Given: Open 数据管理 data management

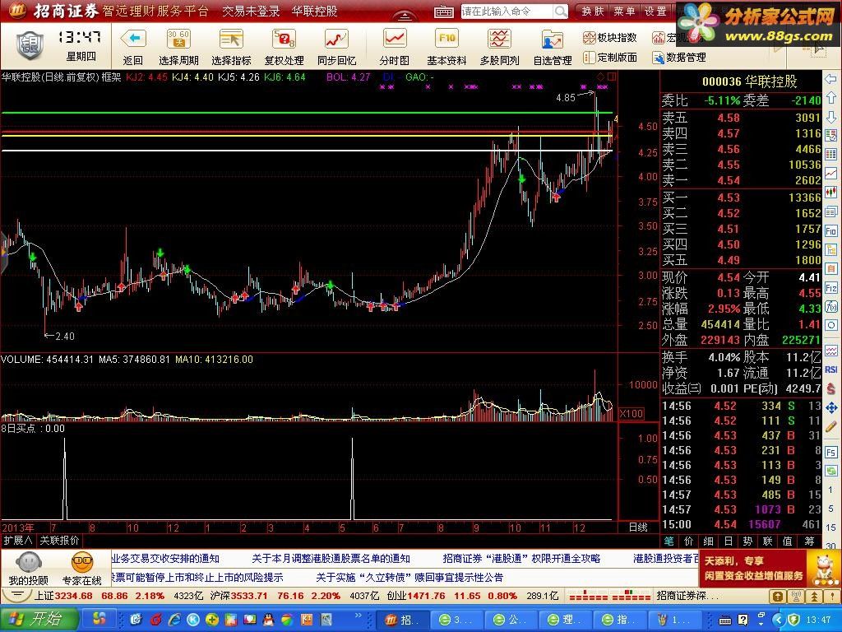Looking at the screenshot, I should pos(679,57).
